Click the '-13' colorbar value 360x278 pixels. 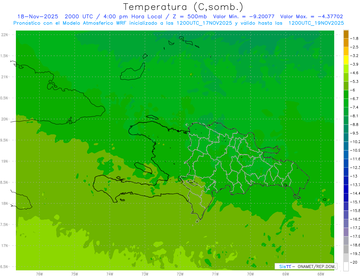coord(354,176)
